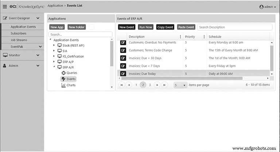280x152 pixels.
Task: Click the Queries crosshair icon
Action: (x=63, y=73)
